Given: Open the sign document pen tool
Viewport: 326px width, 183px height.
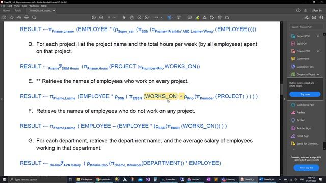Looking at the screenshot, I should tap(205, 18).
